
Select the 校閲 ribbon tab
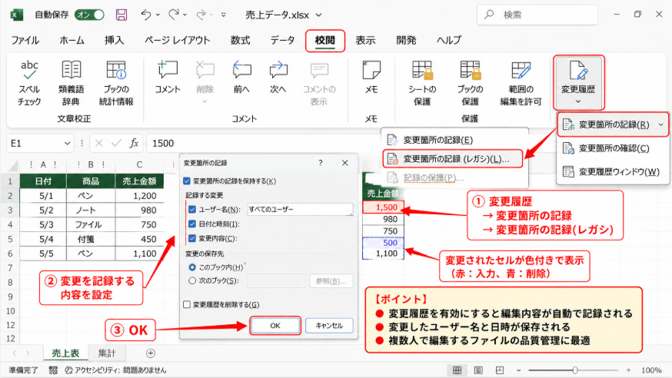(x=325, y=41)
